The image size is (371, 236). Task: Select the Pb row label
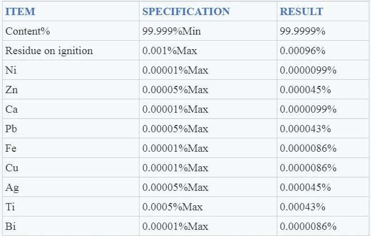tap(11, 129)
